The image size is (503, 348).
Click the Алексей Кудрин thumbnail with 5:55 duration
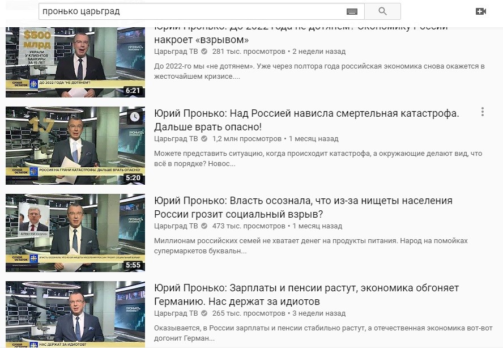(75, 233)
